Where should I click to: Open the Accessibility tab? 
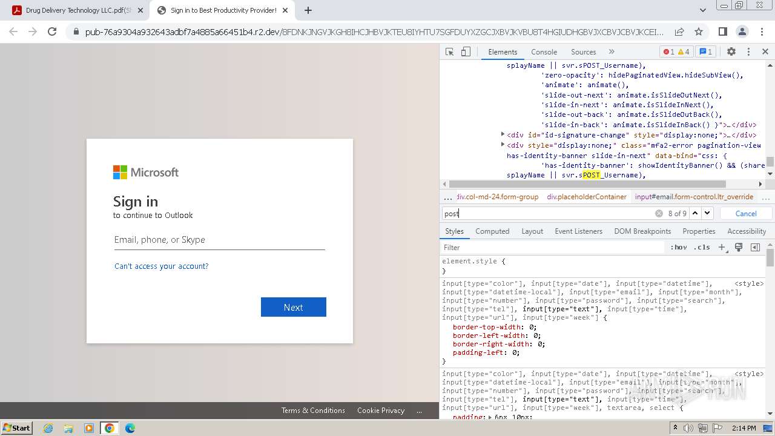(x=747, y=231)
